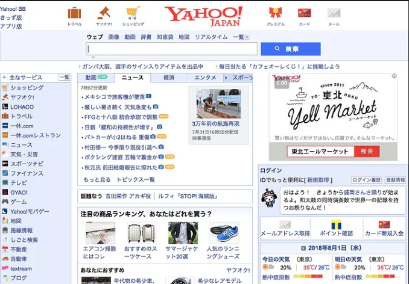Click the textream icon in sidebar
409x284 pixels.
pyautogui.click(x=5, y=268)
